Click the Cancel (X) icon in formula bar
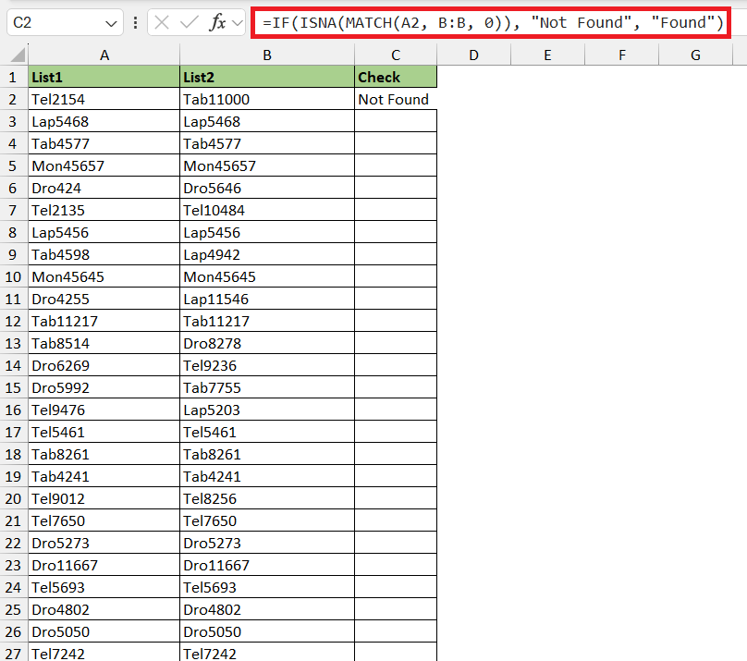 point(163,23)
